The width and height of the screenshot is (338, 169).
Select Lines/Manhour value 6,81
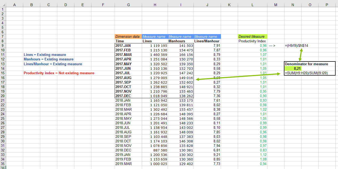point(207,150)
